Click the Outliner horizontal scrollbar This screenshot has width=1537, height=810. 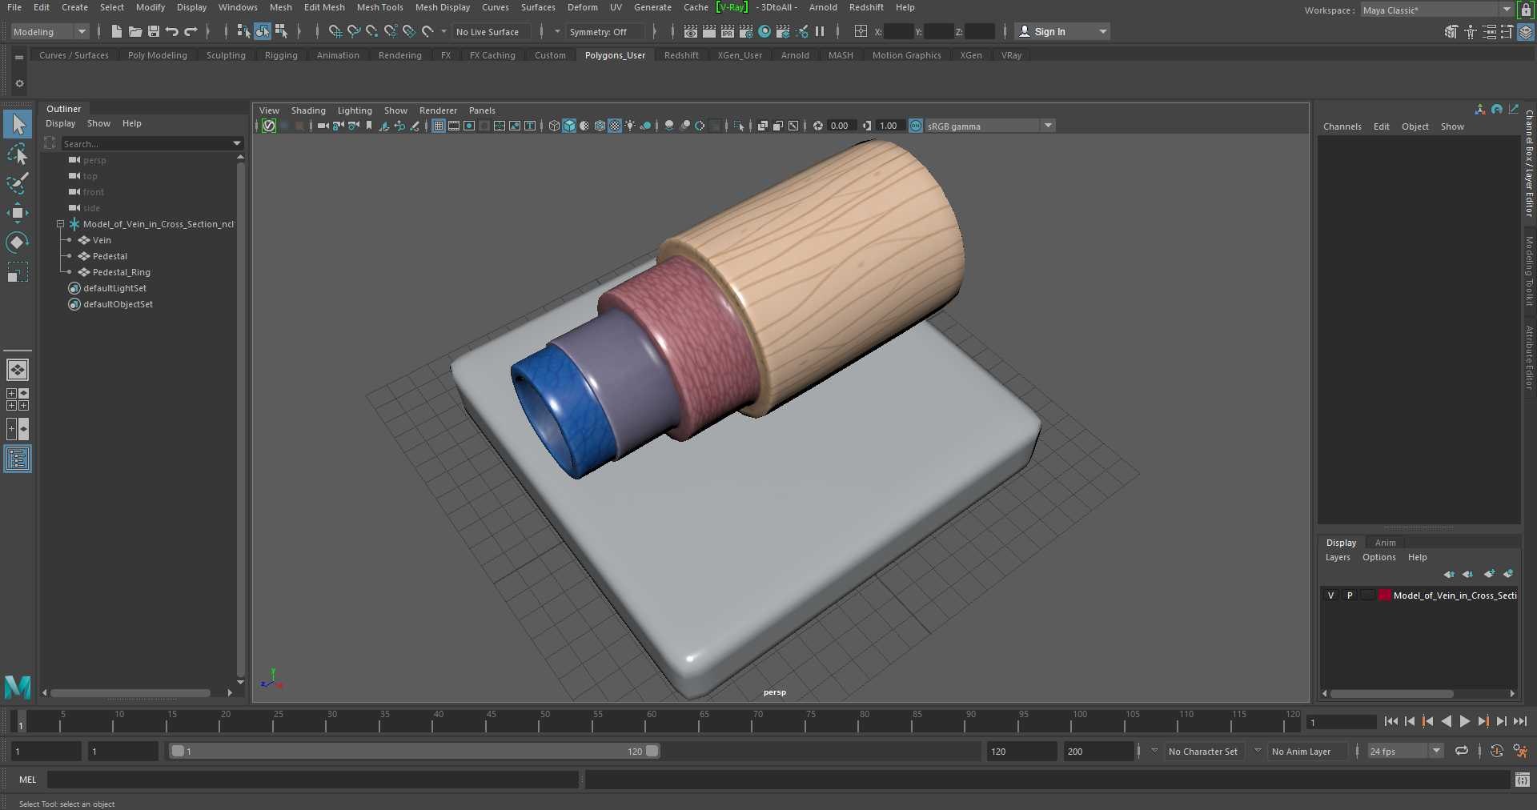(x=130, y=693)
